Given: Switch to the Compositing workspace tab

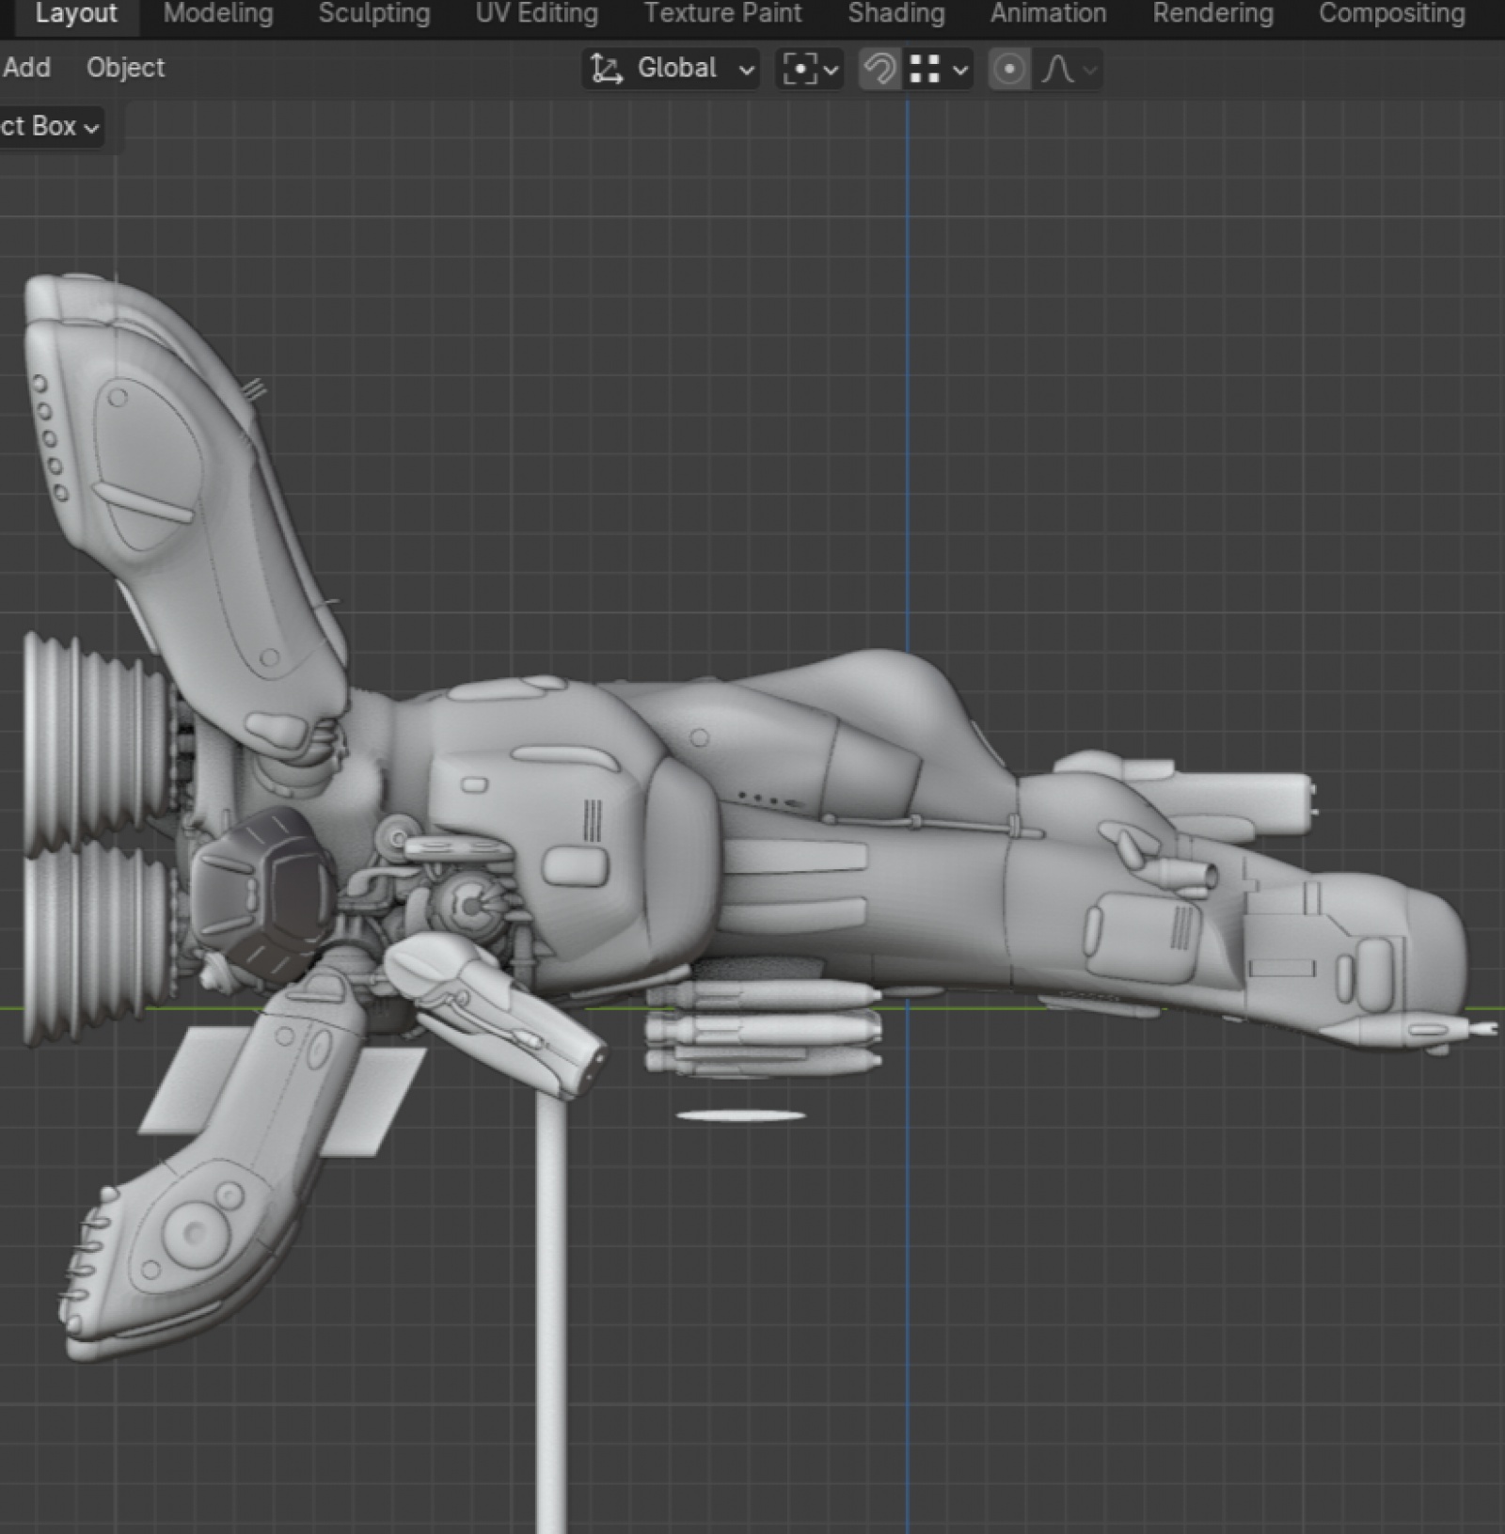Looking at the screenshot, I should (1391, 13).
